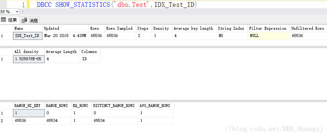
Task: Click the Filter Expression column header
Action: pos(269,28)
